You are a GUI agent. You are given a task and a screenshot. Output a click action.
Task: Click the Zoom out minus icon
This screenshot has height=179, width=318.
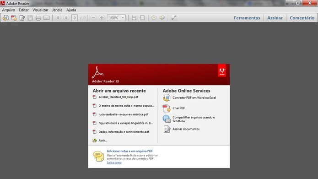tap(93, 18)
